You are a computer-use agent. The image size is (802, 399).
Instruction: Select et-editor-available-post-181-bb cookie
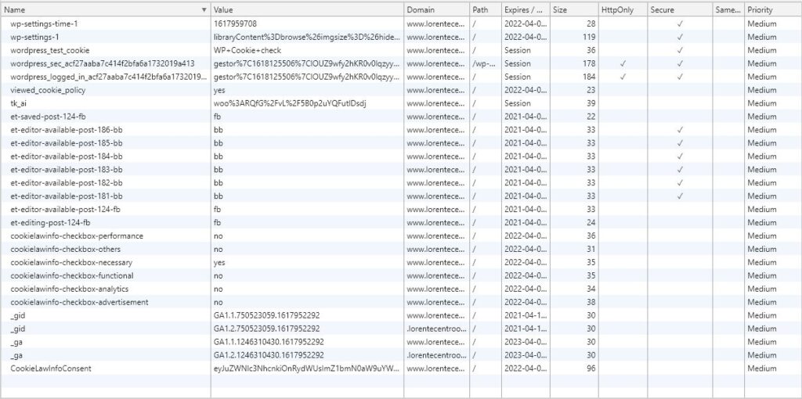coord(401,196)
